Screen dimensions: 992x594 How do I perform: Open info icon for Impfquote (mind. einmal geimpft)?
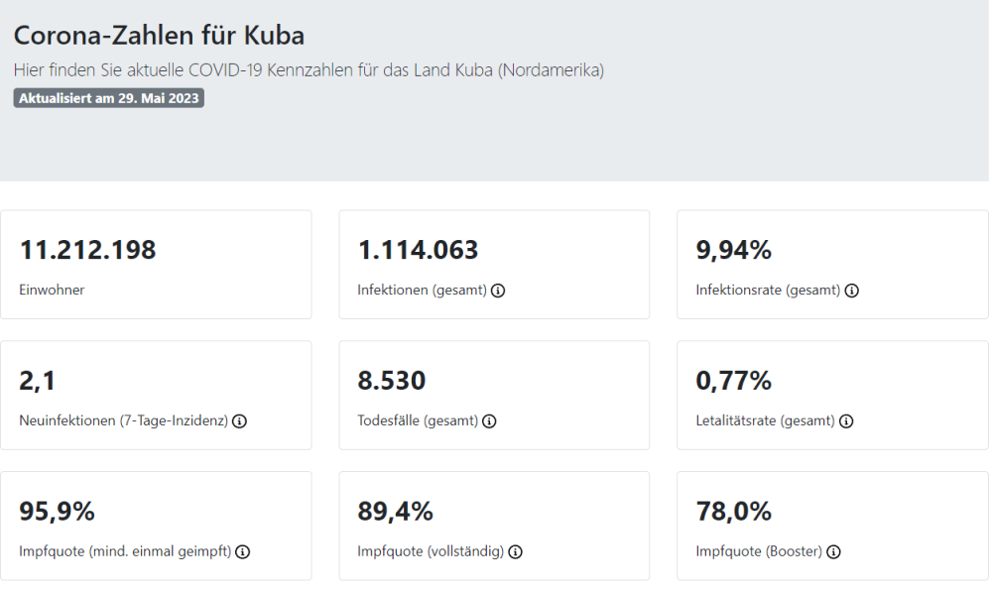click(242, 552)
